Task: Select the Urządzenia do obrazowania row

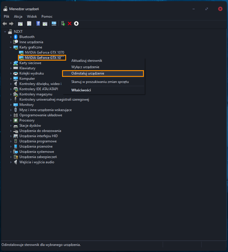Action: pos(40,131)
